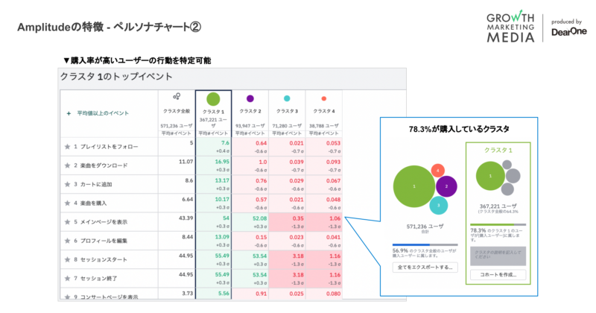
Task: Click teal bubble 3 in overall chart
Action: tap(438, 206)
